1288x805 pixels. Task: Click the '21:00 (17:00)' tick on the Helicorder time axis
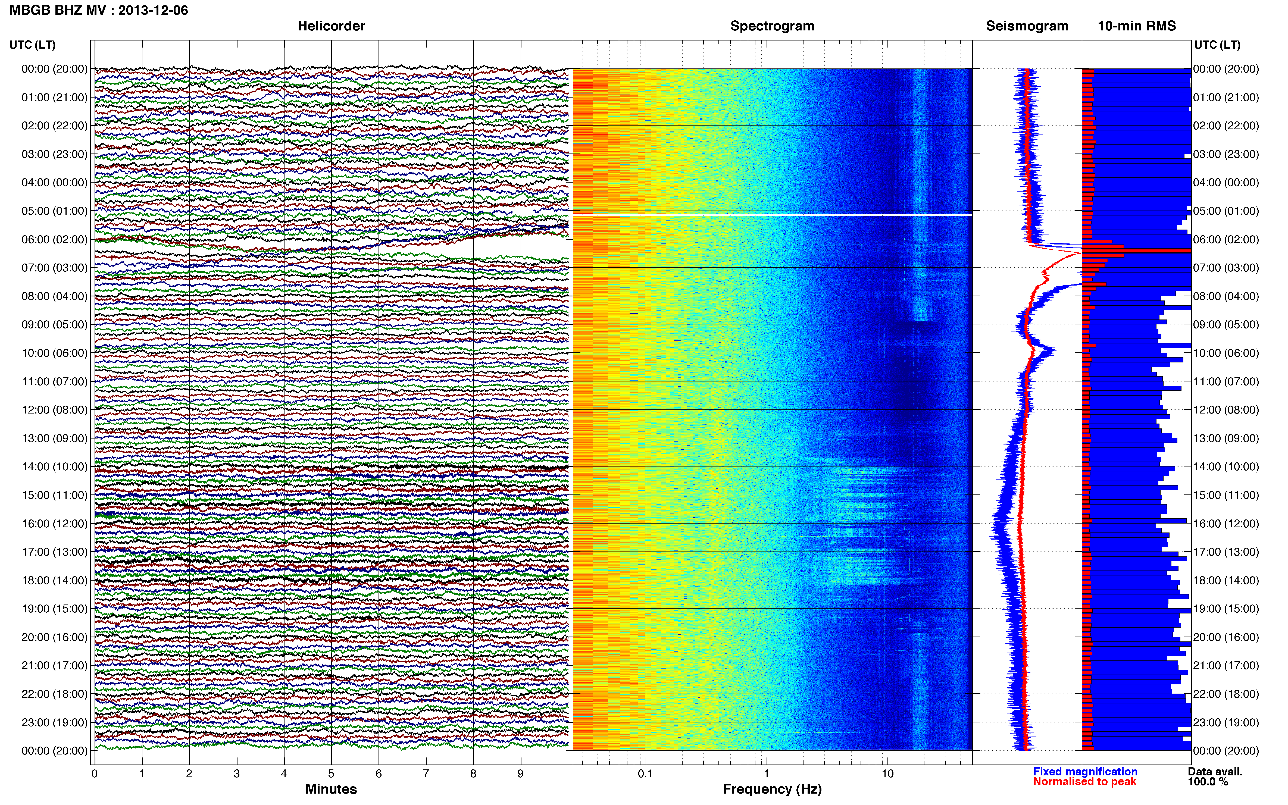click(54, 666)
